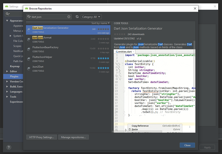Click in the plugin search input field

(49, 17)
